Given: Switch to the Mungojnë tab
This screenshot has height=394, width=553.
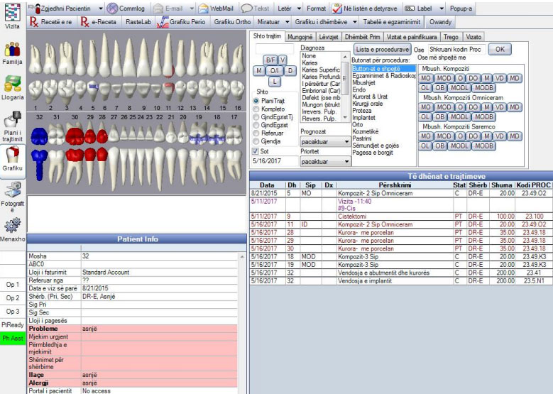Looking at the screenshot, I should pos(300,36).
